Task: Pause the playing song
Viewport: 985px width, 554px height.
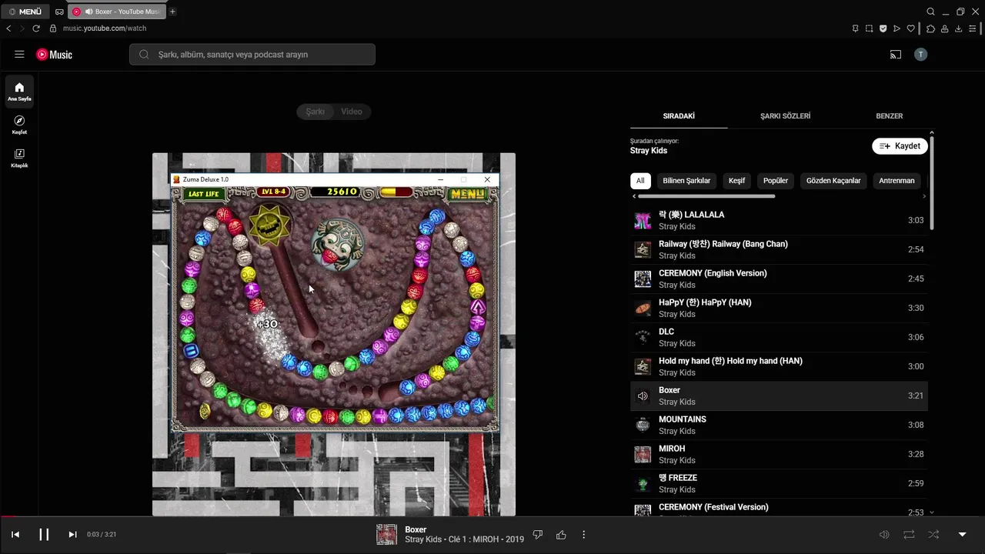Action: click(x=44, y=534)
